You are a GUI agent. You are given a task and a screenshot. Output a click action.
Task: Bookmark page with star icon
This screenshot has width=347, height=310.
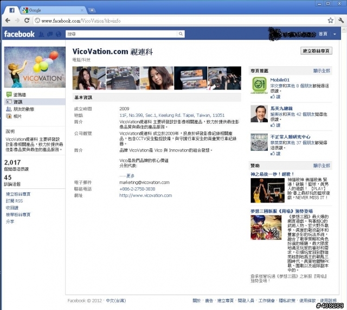point(330,21)
